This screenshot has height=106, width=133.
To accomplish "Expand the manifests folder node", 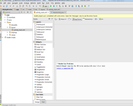I will click(x=5, y=17).
